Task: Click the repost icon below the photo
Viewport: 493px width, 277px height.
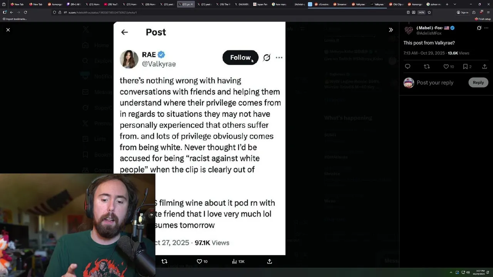Action: coord(164,261)
